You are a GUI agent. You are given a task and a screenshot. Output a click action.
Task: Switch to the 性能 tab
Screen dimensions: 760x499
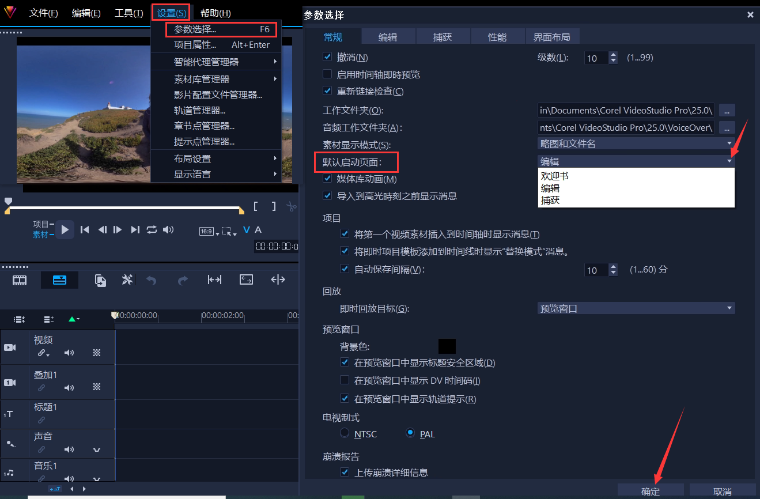tap(497, 37)
